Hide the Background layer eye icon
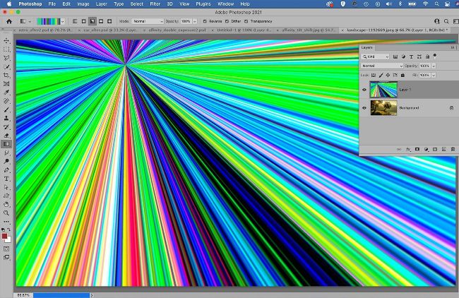Viewport: 459px width, 298px height. point(364,108)
